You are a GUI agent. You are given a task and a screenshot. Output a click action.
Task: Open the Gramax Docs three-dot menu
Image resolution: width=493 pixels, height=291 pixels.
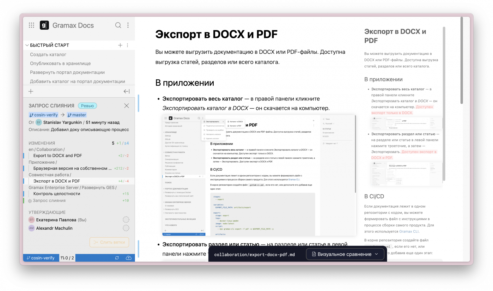[x=128, y=25]
